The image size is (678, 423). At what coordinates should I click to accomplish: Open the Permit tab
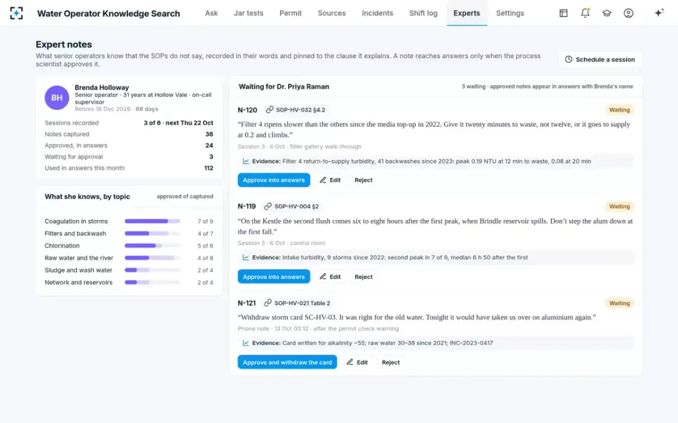point(290,13)
